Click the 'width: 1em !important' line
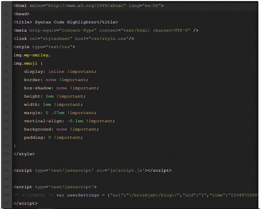This screenshot has width=260, height=209. (x=53, y=105)
